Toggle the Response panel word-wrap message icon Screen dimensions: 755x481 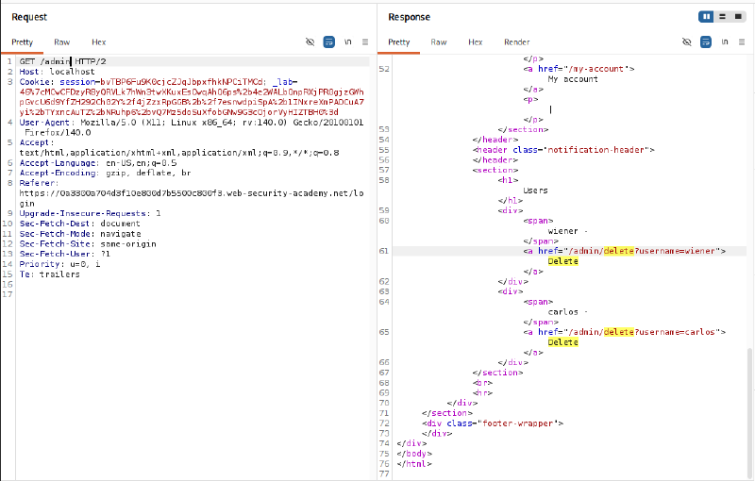705,41
